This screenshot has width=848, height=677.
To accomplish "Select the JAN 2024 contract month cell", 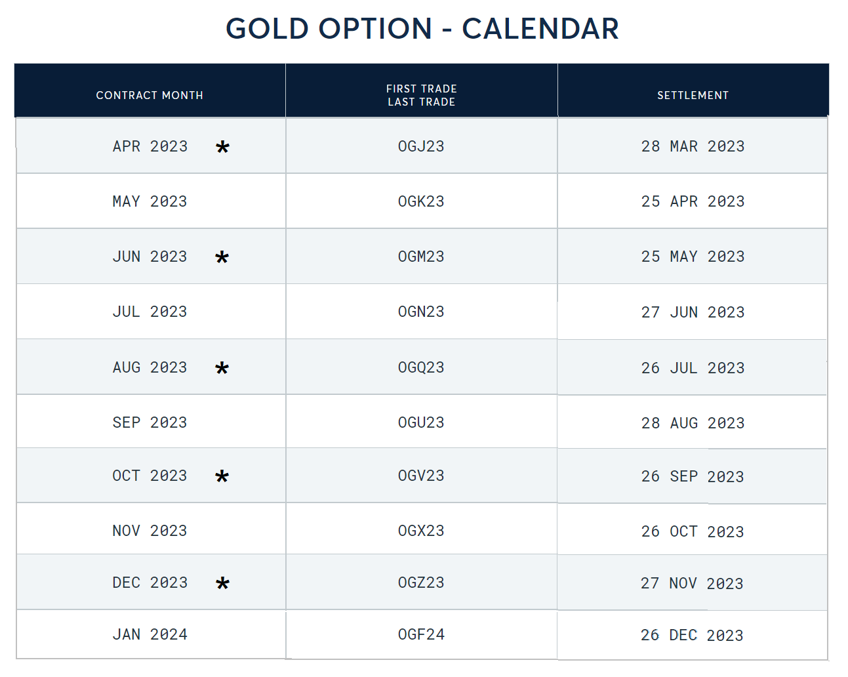I will [150, 634].
